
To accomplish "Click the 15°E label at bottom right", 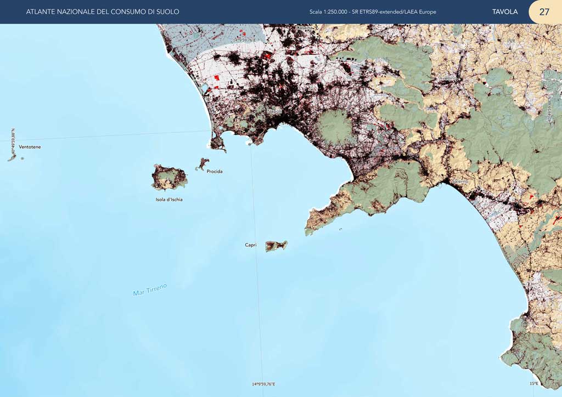I will 533,384.
